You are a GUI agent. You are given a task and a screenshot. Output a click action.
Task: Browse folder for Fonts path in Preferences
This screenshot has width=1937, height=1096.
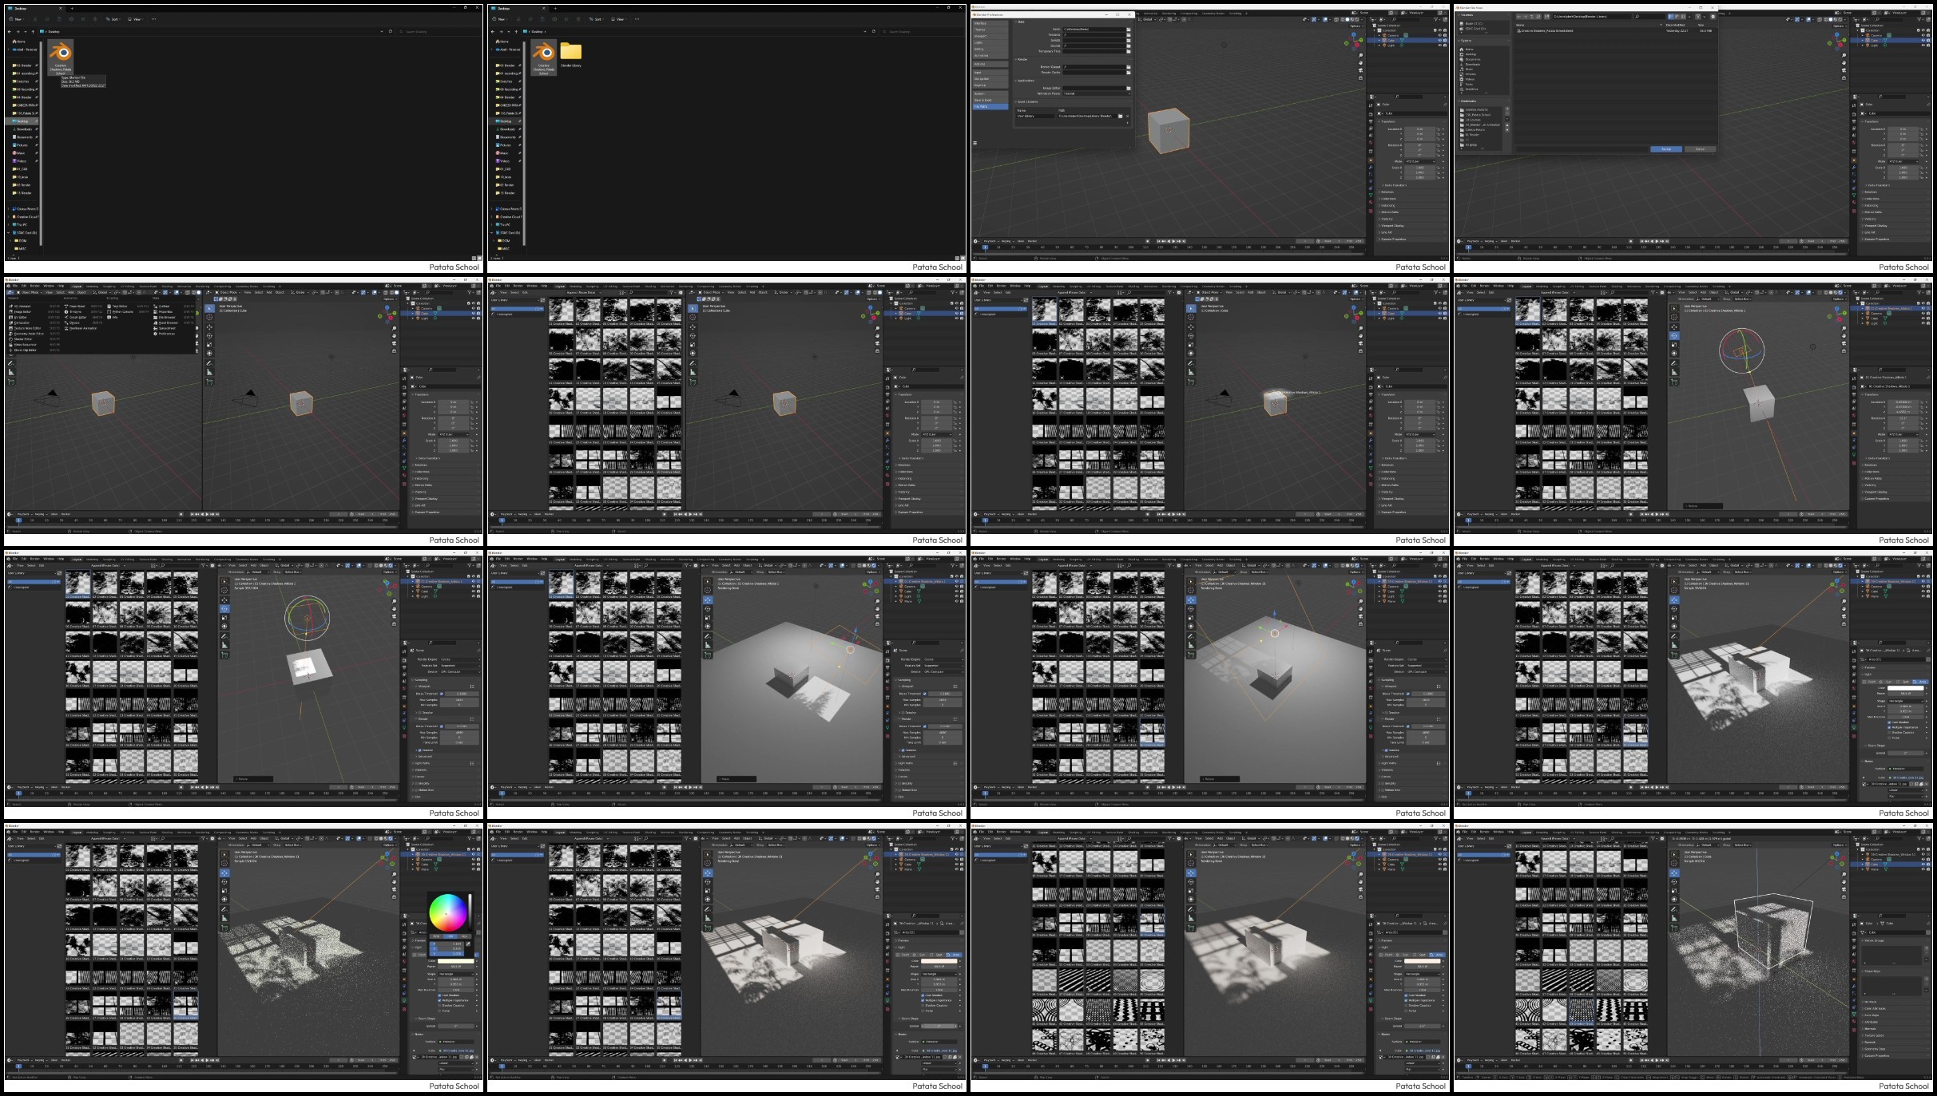[1129, 30]
